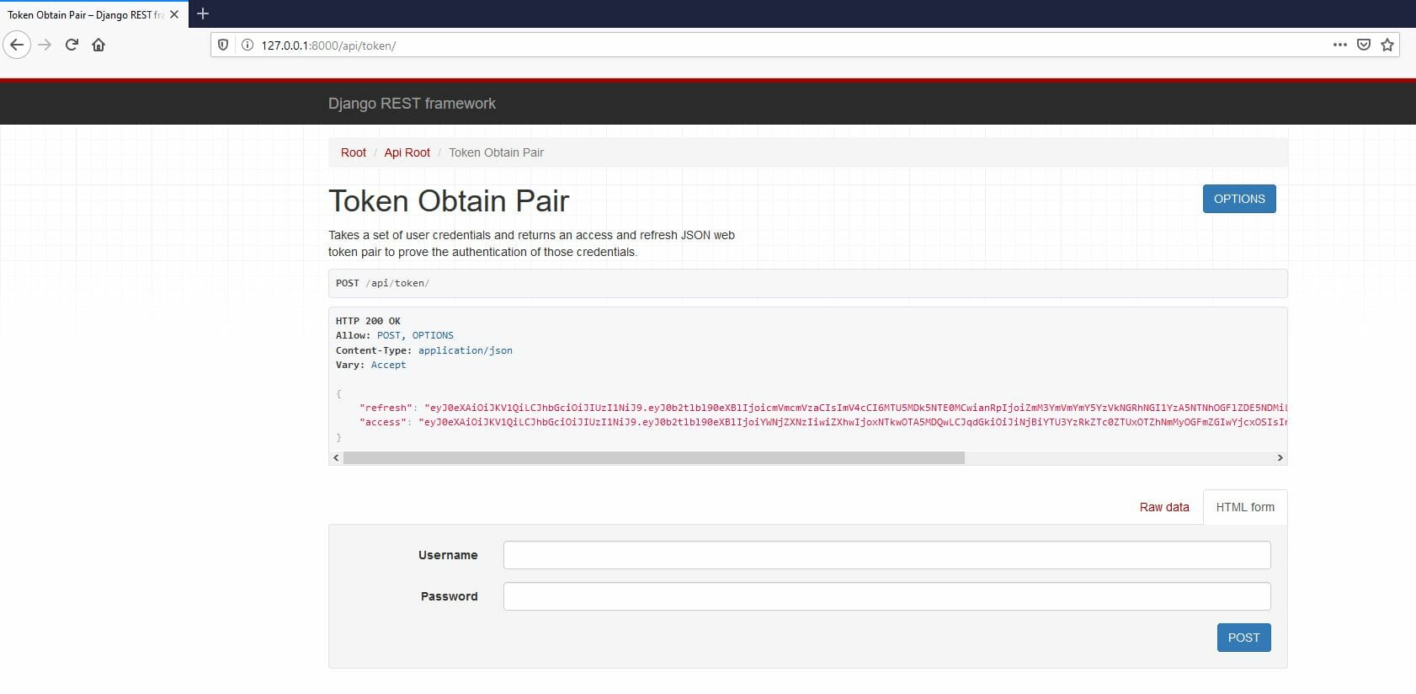The image size is (1416, 694).
Task: Navigate to Api Root breadcrumb
Action: tap(407, 152)
